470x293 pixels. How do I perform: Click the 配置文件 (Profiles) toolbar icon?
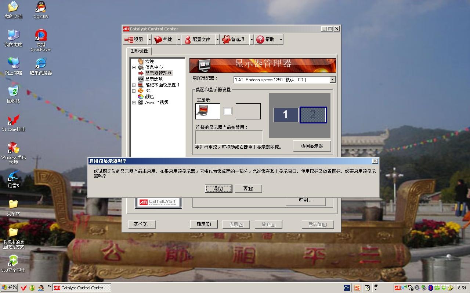pyautogui.click(x=198, y=40)
